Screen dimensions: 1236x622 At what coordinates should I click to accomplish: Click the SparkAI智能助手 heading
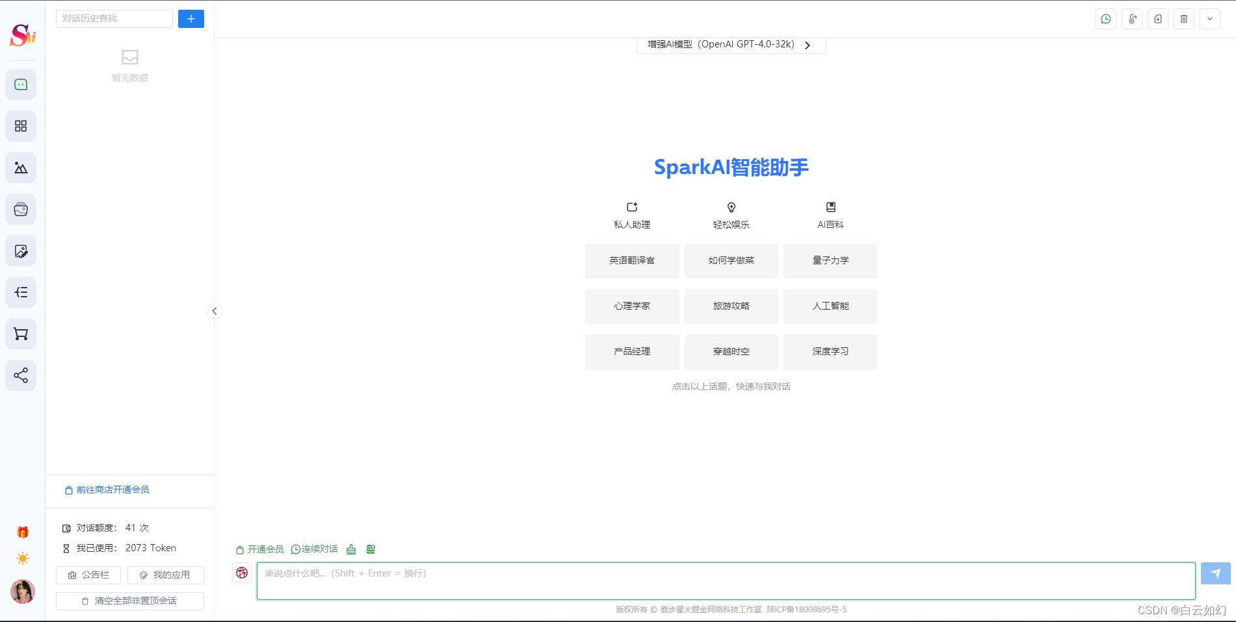point(731,167)
